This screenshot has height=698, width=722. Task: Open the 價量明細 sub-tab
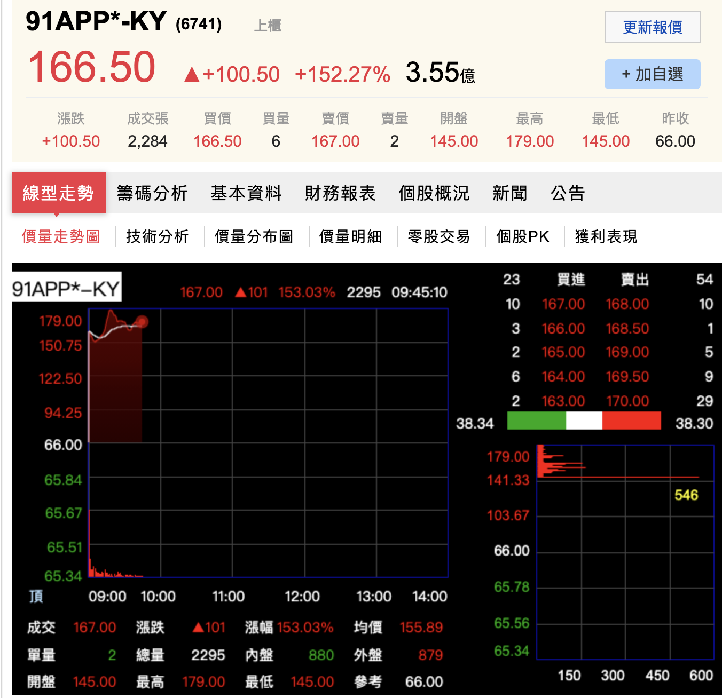coord(351,236)
